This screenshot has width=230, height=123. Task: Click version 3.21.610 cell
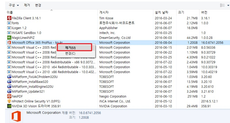207,91
